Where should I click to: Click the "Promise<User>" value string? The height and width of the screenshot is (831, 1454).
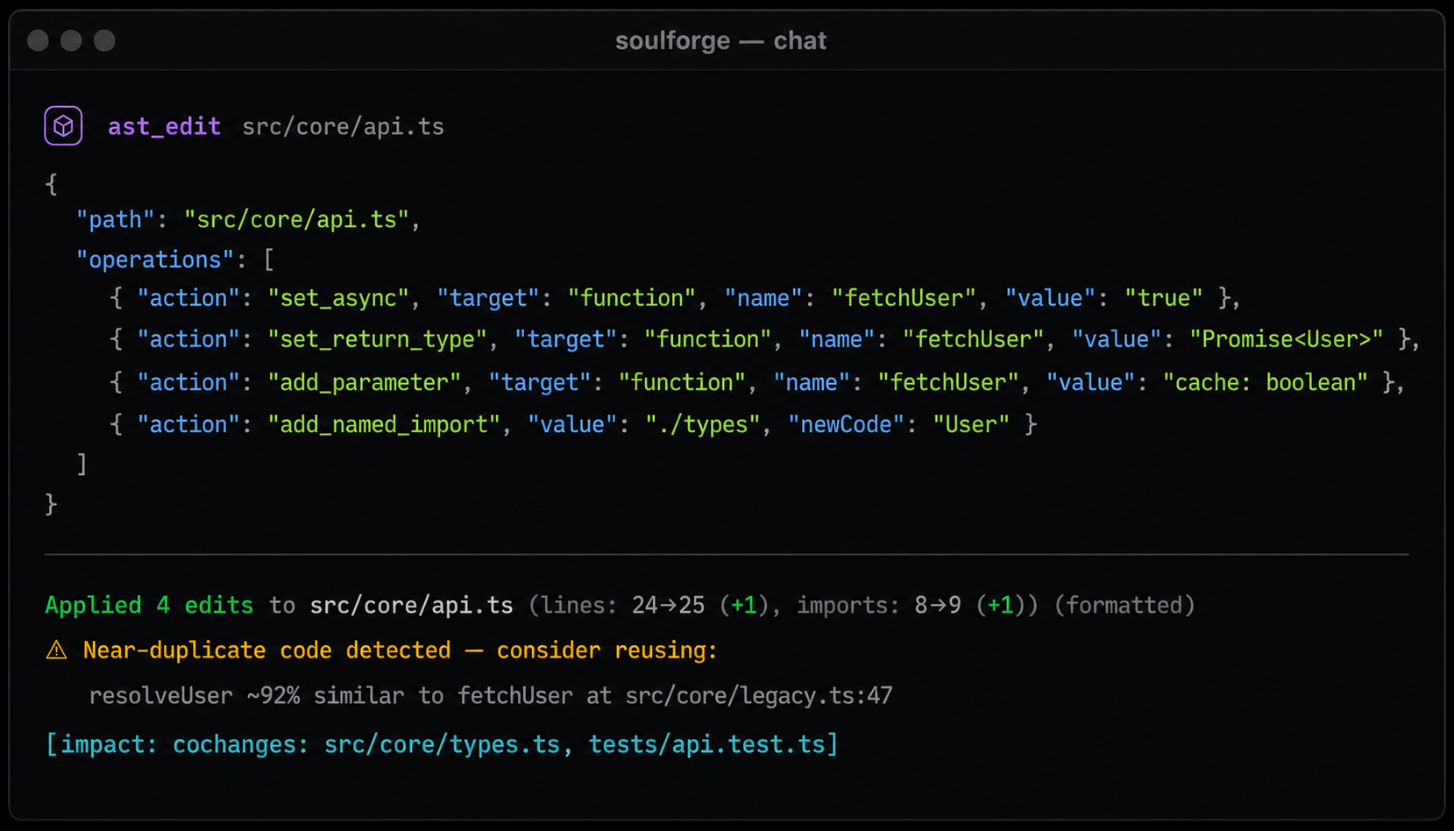pos(1286,339)
